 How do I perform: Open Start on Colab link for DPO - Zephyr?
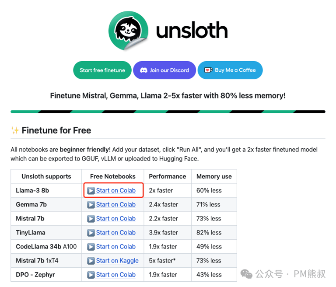tap(115, 275)
